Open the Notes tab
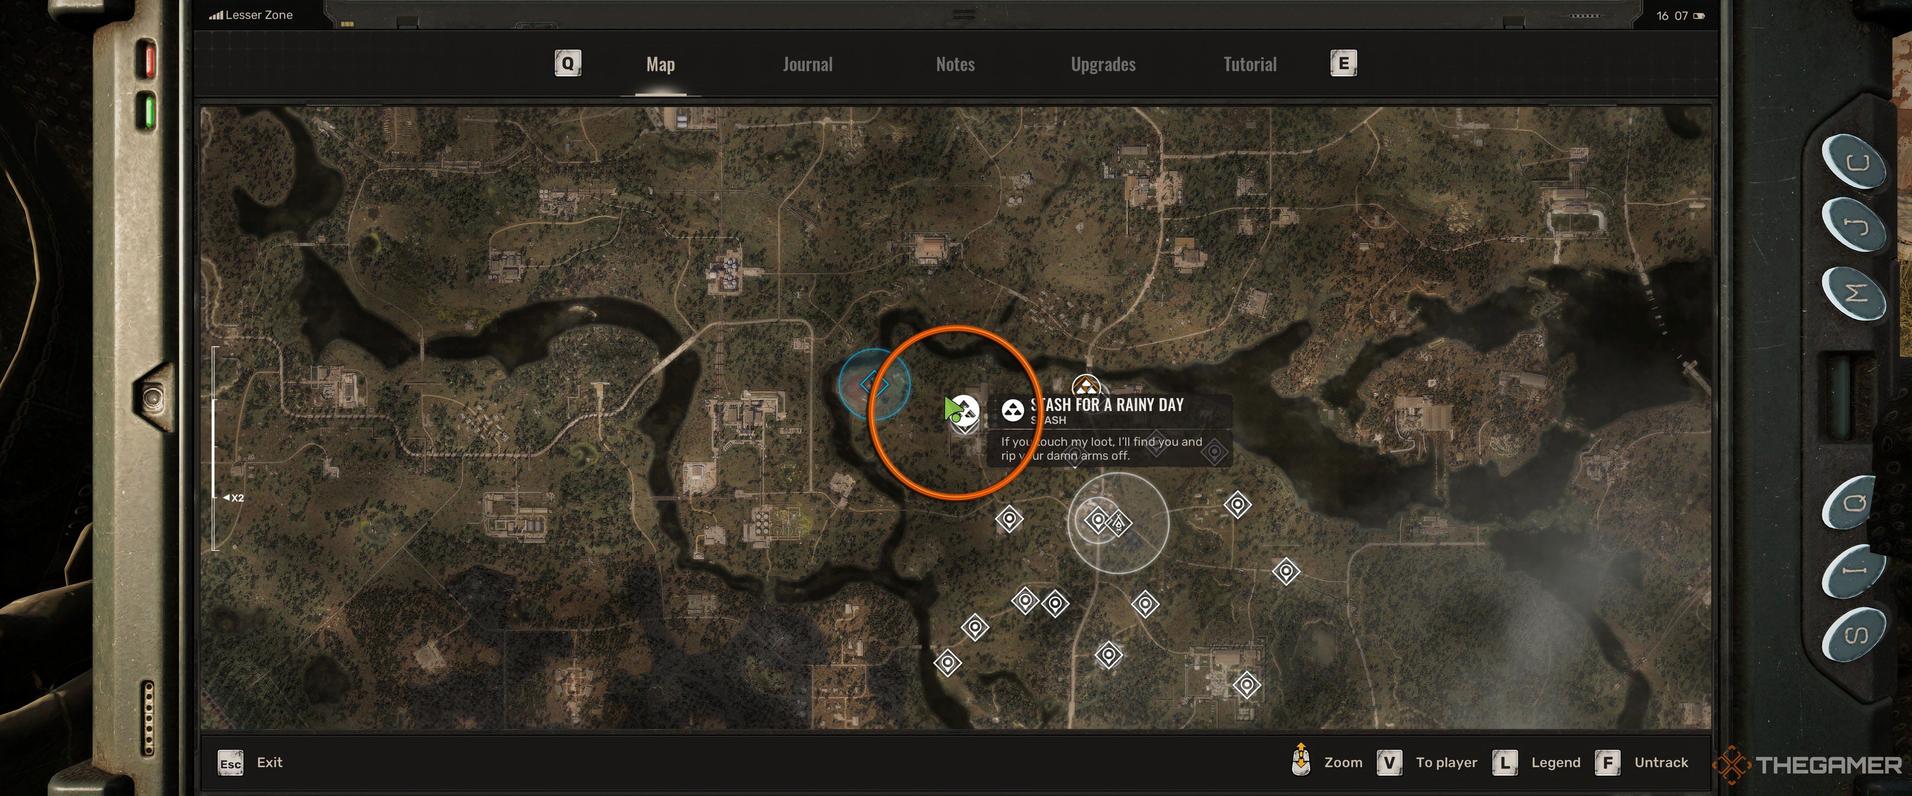The width and height of the screenshot is (1912, 796). pos(956,63)
